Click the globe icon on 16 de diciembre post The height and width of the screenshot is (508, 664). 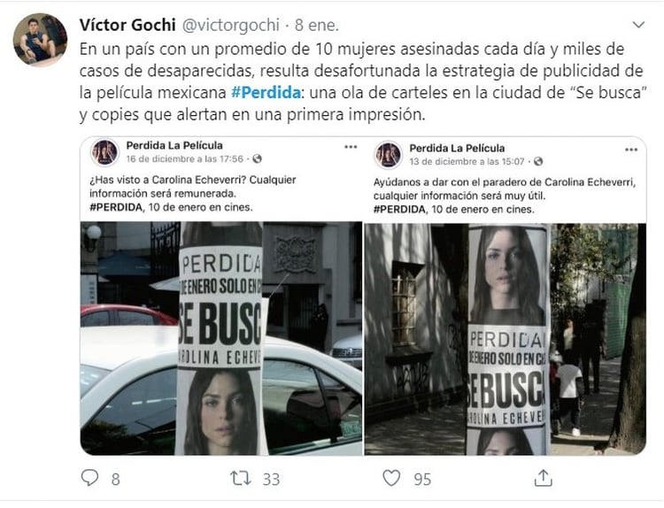[x=257, y=158]
